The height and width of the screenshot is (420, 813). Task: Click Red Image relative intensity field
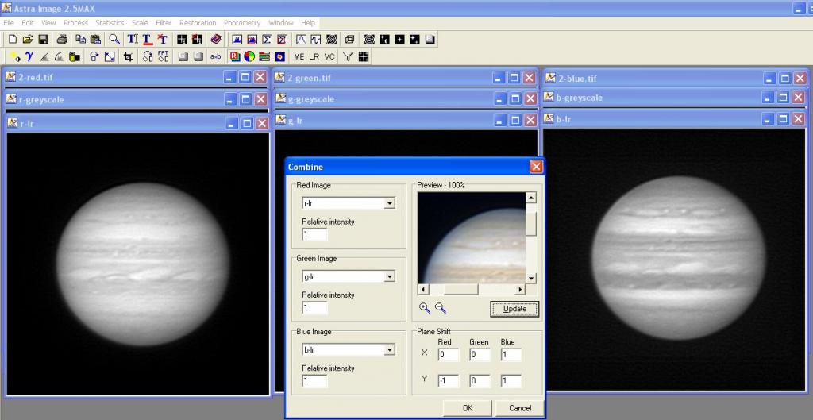point(314,234)
